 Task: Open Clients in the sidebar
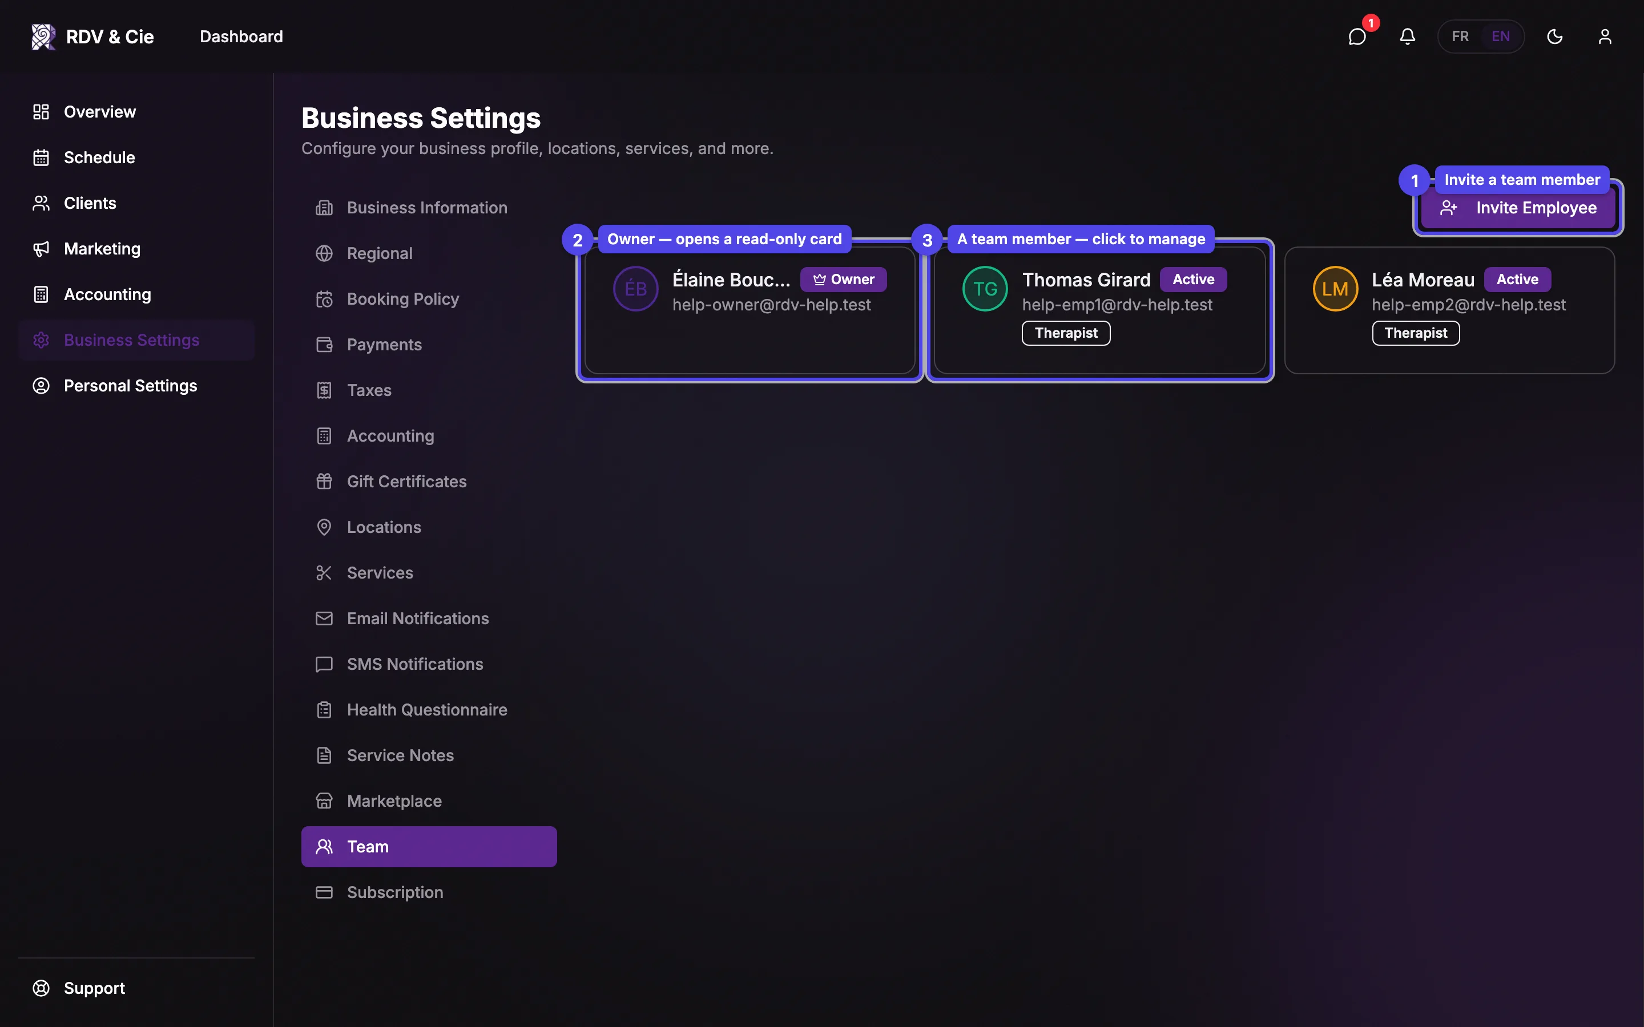coord(136,203)
